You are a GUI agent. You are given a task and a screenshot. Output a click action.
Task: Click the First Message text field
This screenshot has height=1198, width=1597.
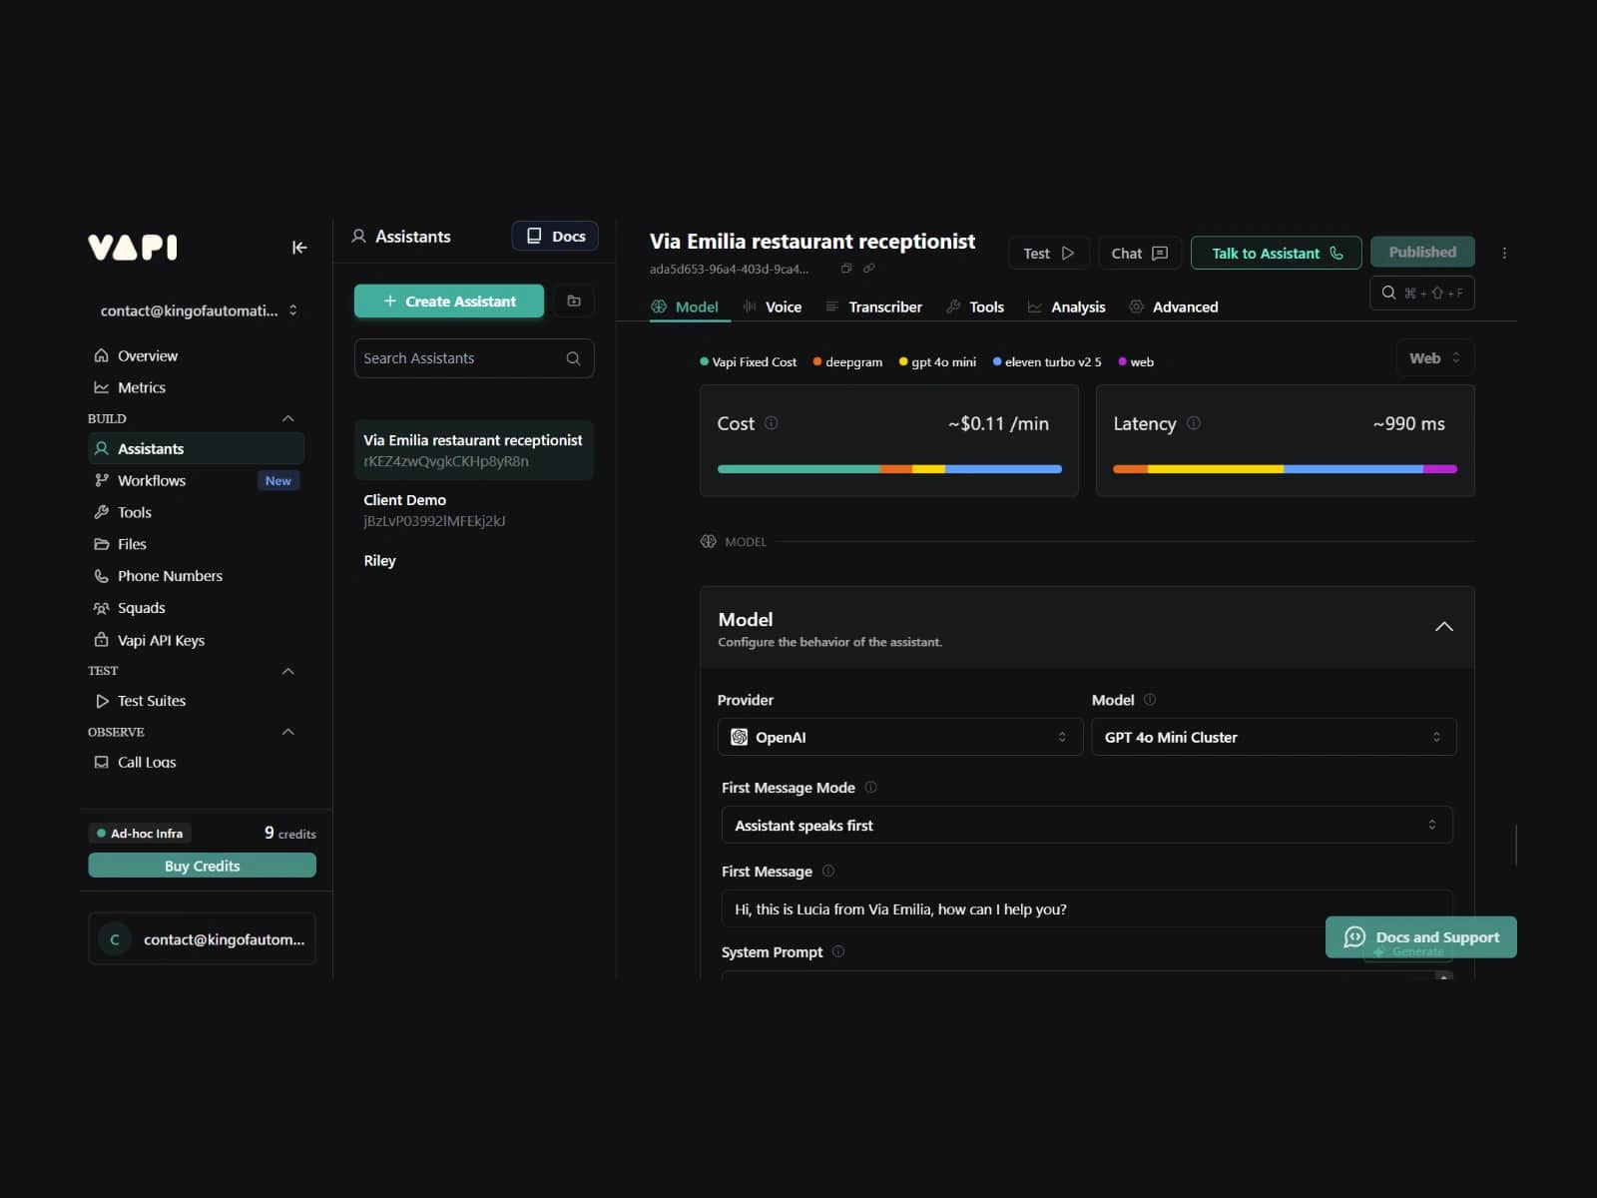(1087, 909)
